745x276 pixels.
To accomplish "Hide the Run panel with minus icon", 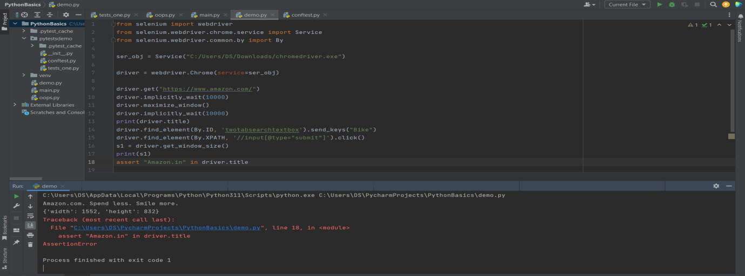I will click(x=729, y=186).
